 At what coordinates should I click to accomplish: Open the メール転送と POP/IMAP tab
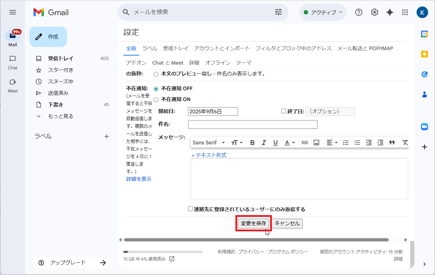click(365, 48)
